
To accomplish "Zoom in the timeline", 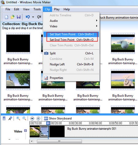I will 18,118.
